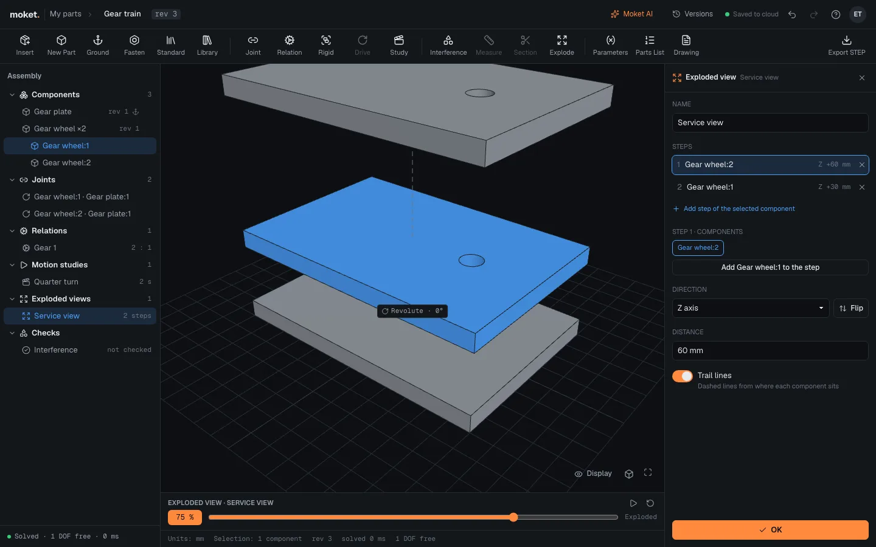Collapse the Motion studies group
Image resolution: width=876 pixels, height=547 pixels.
(12, 265)
